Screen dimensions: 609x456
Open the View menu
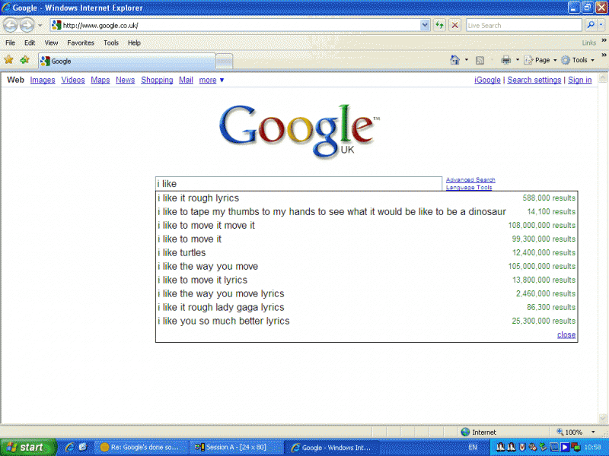click(51, 43)
